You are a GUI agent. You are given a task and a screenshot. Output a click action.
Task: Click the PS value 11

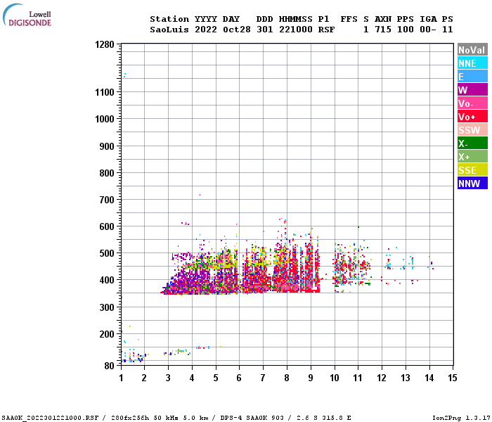click(448, 30)
